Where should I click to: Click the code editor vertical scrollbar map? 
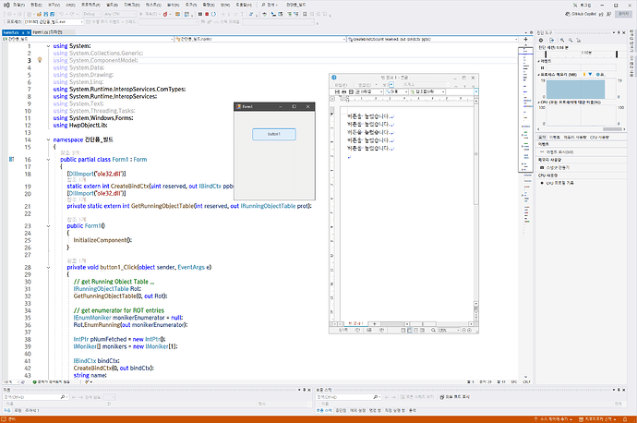pos(525,211)
